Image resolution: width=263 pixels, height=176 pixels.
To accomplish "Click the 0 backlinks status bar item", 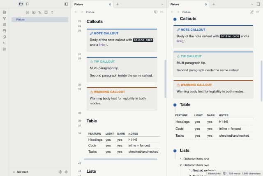I will click(214, 174).
